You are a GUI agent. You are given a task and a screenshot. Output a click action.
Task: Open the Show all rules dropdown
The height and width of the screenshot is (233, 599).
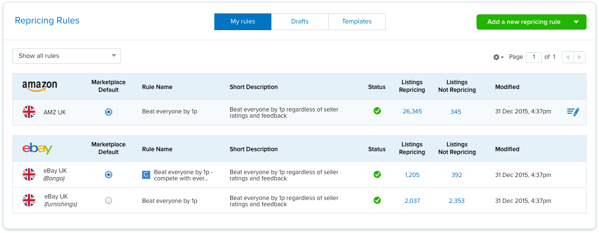[x=67, y=56]
